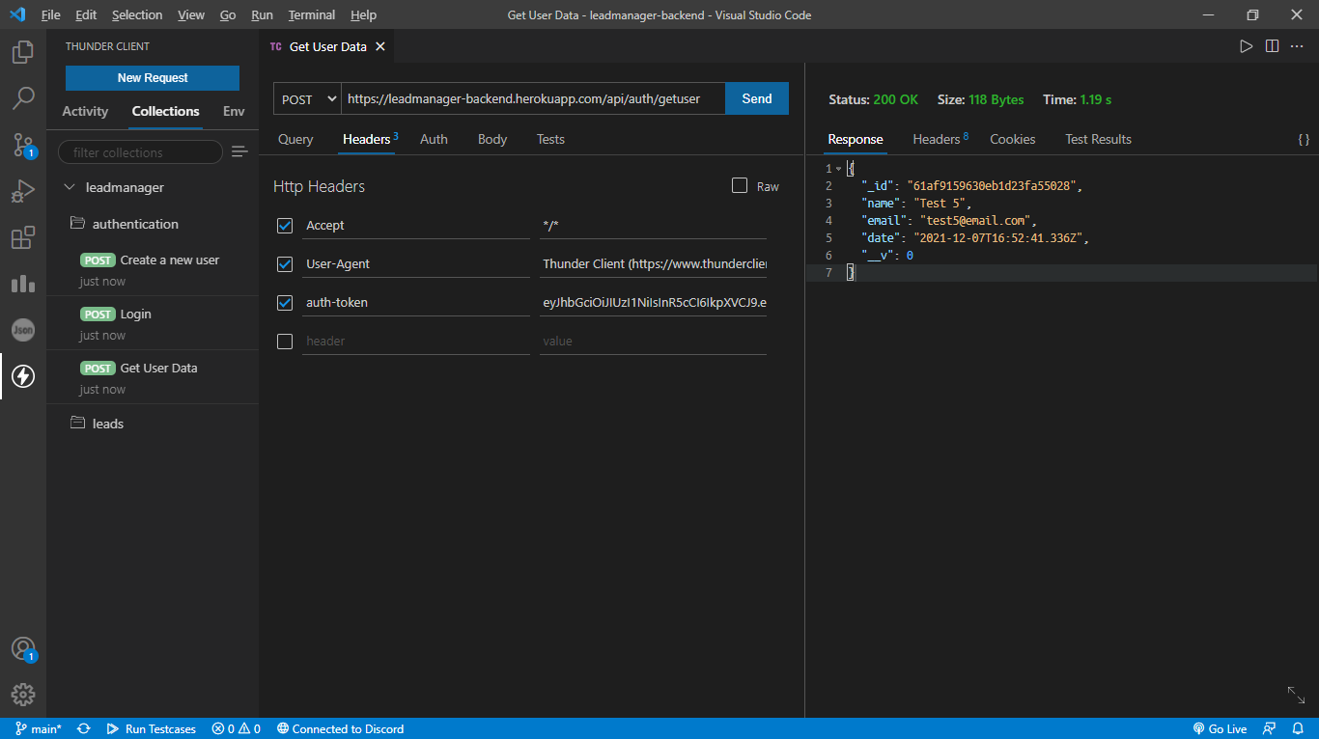Select the Login request
Viewport: 1319px width, 739px height.
click(153, 323)
